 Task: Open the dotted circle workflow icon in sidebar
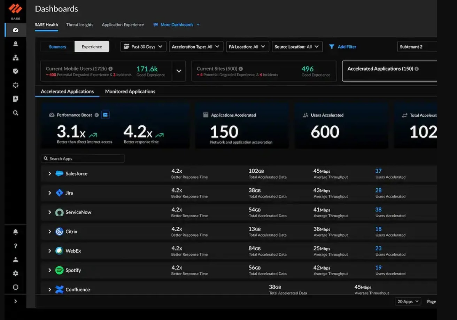point(15,85)
